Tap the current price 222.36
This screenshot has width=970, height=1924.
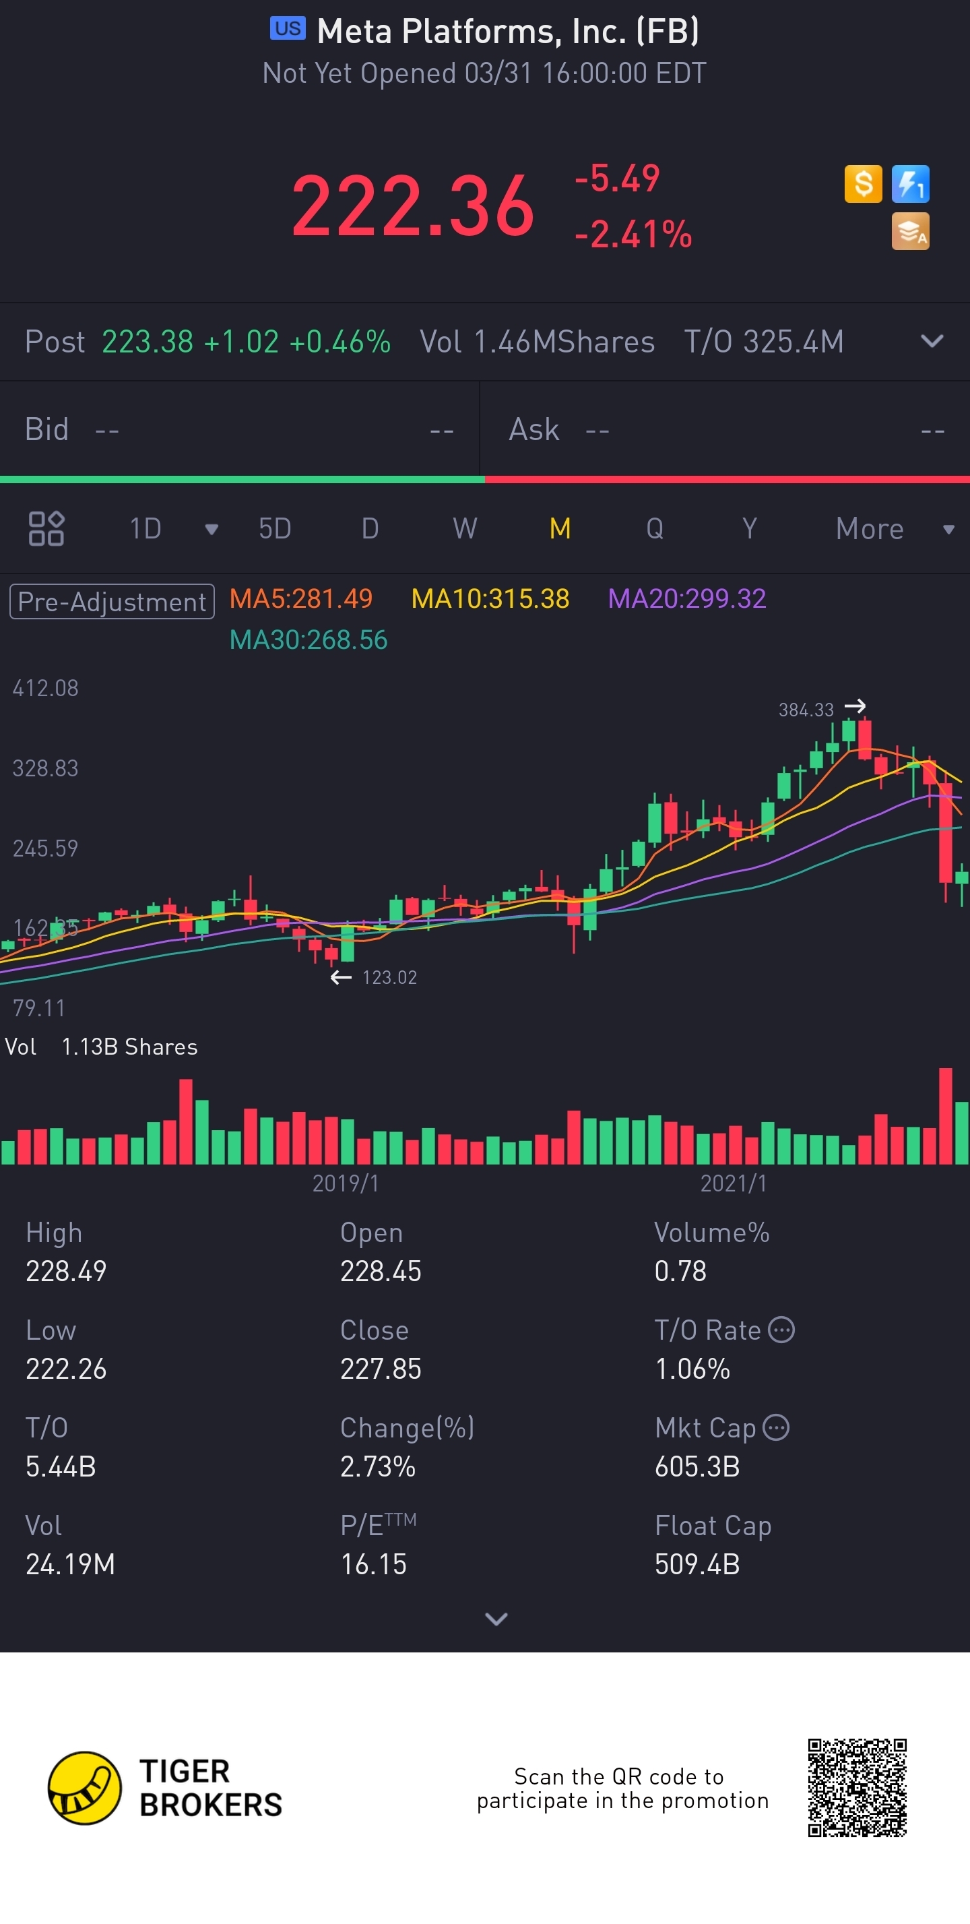(x=413, y=206)
